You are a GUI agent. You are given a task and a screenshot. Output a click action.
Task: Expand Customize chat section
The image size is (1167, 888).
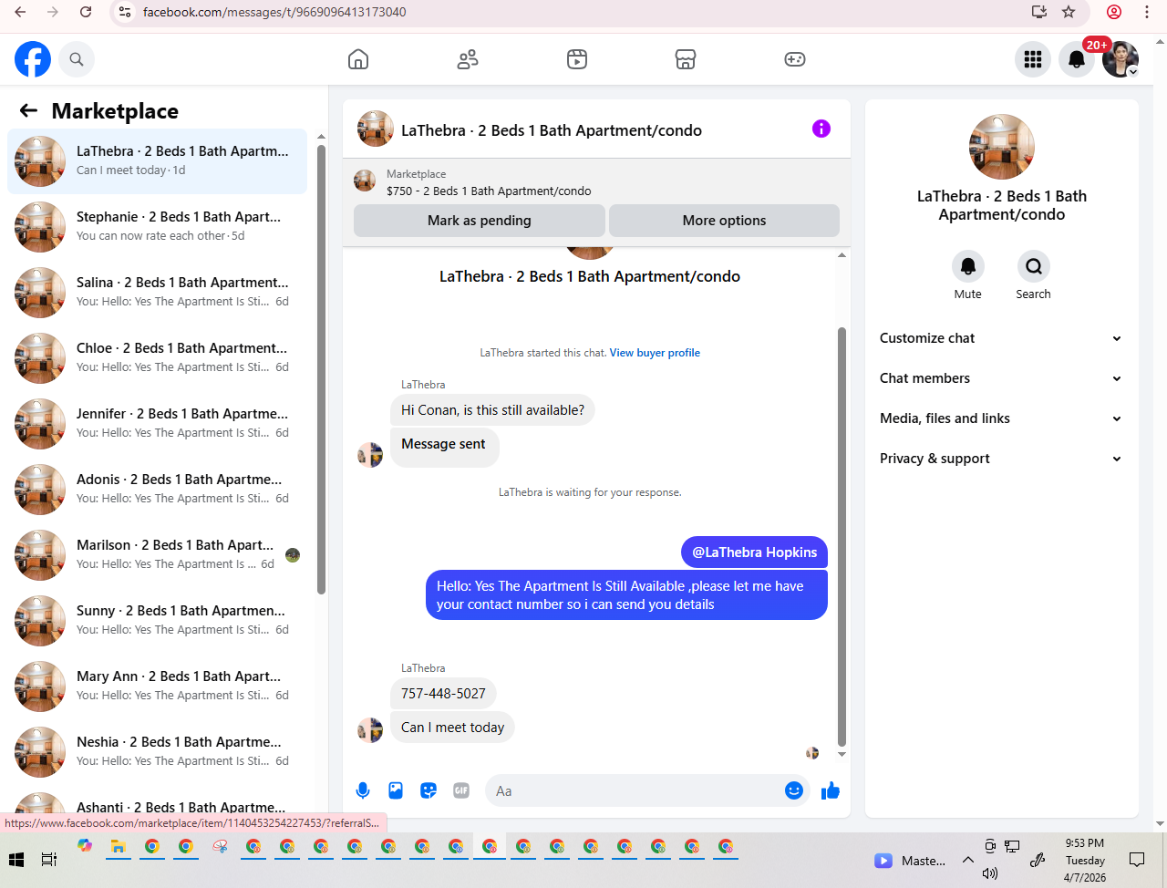(1001, 338)
